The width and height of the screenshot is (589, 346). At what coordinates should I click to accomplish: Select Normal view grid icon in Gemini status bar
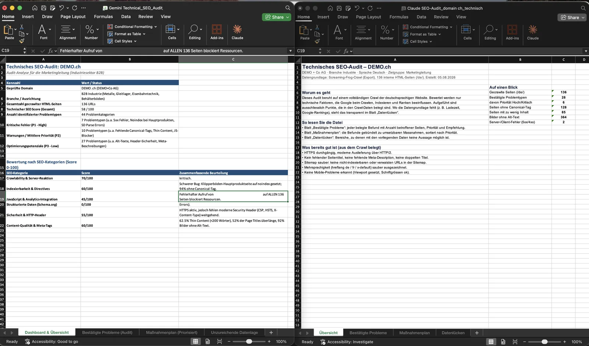click(x=195, y=342)
